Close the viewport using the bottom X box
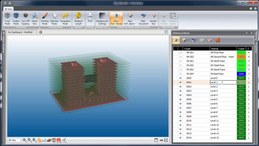The height and width of the screenshot is (146, 259). [x=166, y=140]
